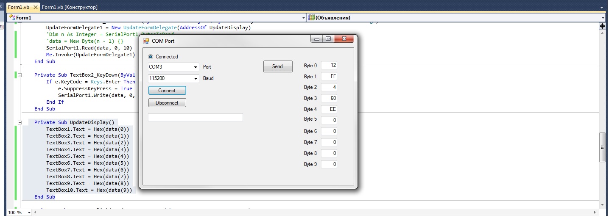Click the 'TextBox5.Text = Hex(data(4))' line
The width and height of the screenshot is (609, 218).
tap(87, 156)
